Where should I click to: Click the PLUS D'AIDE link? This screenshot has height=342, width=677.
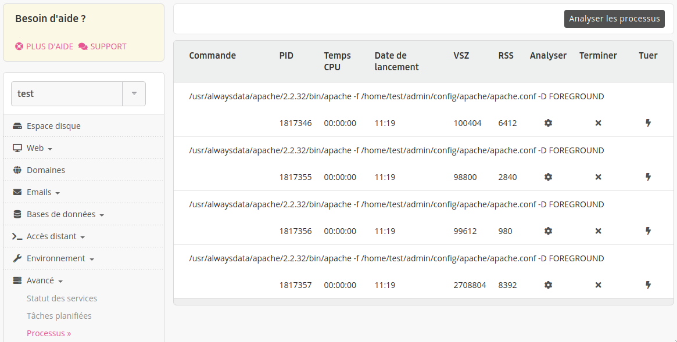tap(50, 46)
